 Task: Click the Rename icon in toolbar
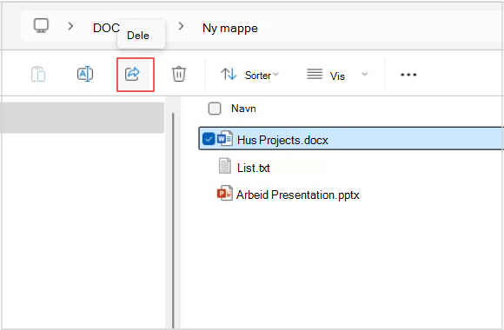pyautogui.click(x=85, y=74)
